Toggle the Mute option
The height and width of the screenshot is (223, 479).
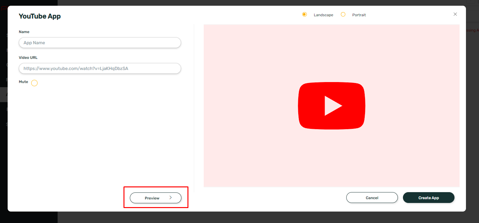[x=34, y=83]
